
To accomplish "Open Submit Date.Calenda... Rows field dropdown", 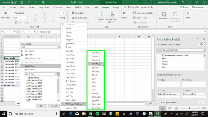I will click(178, 94).
